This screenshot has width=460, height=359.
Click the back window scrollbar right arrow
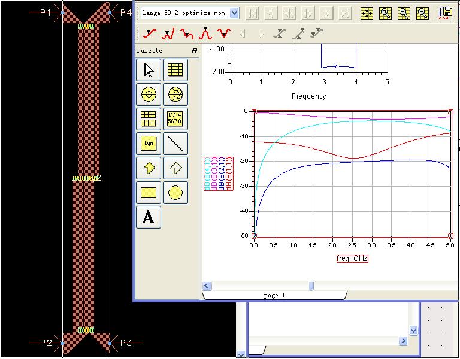click(x=403, y=341)
